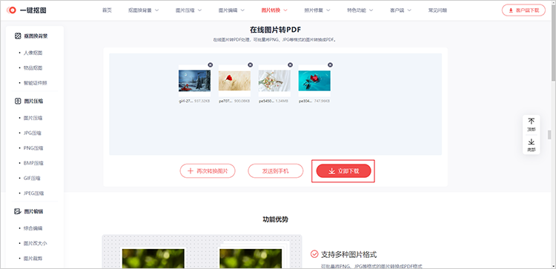
Task: Select the red hat wheat field thumbnail
Action: tap(234, 81)
